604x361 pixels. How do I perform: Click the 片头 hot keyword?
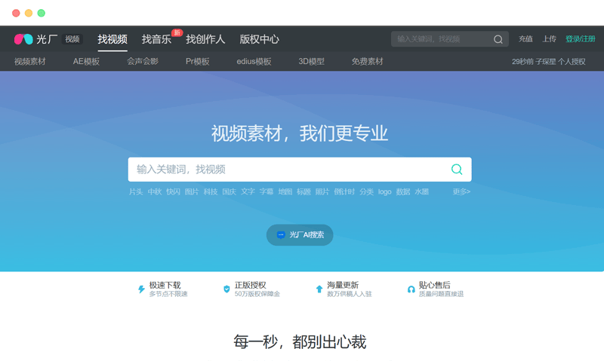click(x=136, y=191)
